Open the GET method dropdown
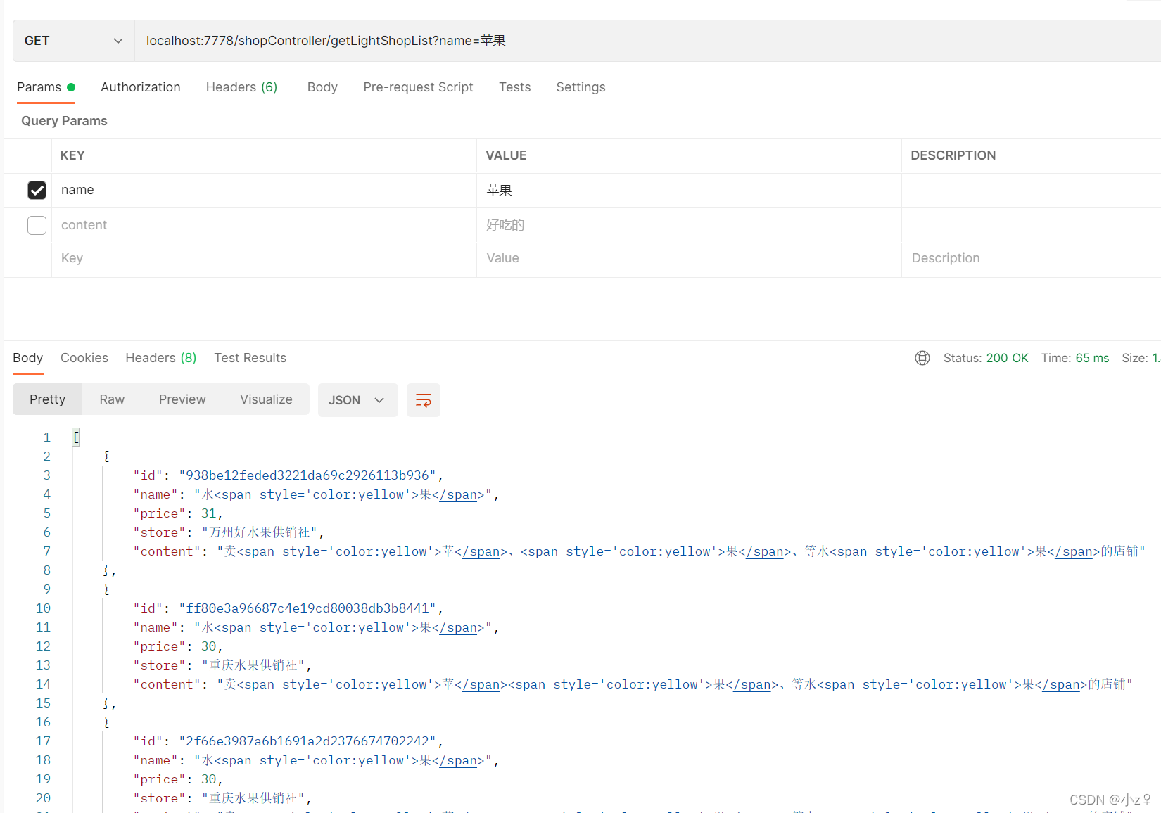 click(74, 41)
